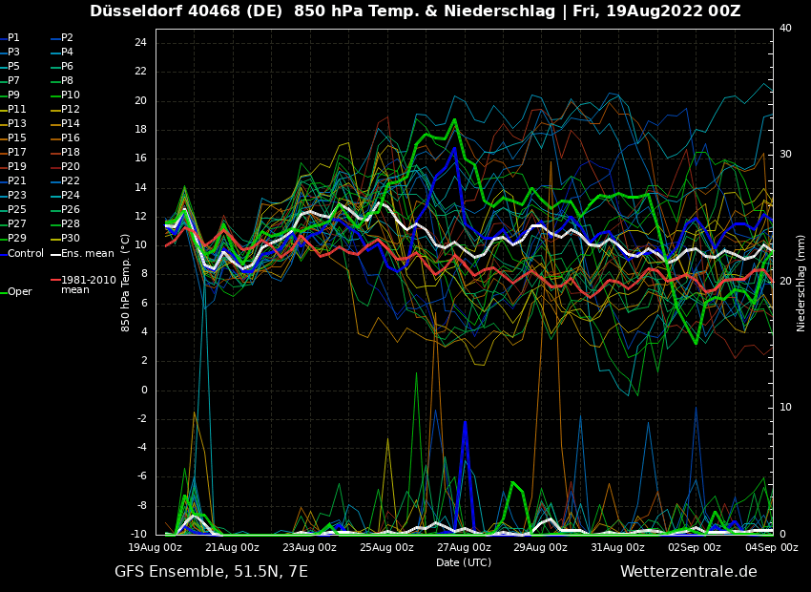
Task: Click the 23Aug 00z date label
Action: click(309, 548)
